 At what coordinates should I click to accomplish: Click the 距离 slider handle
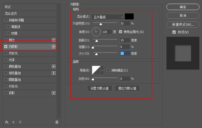tap(97, 41)
